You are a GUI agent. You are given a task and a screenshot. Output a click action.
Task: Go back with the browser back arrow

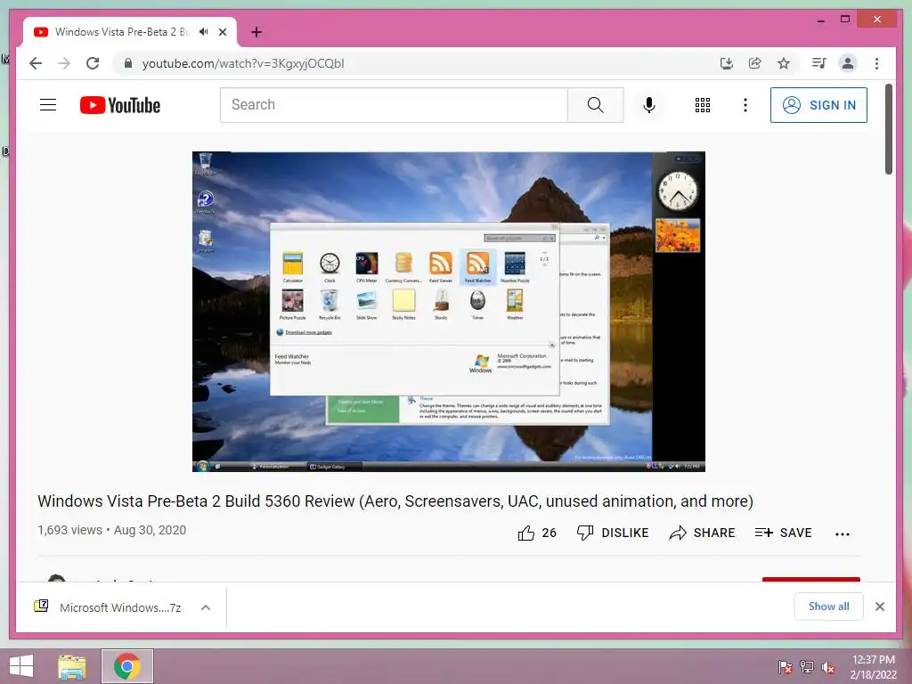36,63
